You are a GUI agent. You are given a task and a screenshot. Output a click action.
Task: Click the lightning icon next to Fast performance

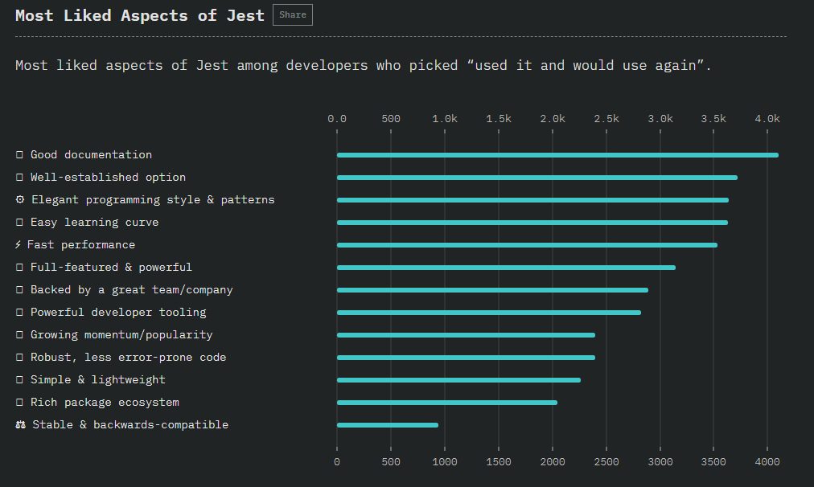(x=18, y=245)
